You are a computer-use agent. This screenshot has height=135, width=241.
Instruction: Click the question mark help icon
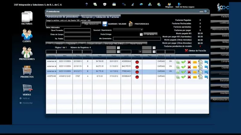click(86, 4)
